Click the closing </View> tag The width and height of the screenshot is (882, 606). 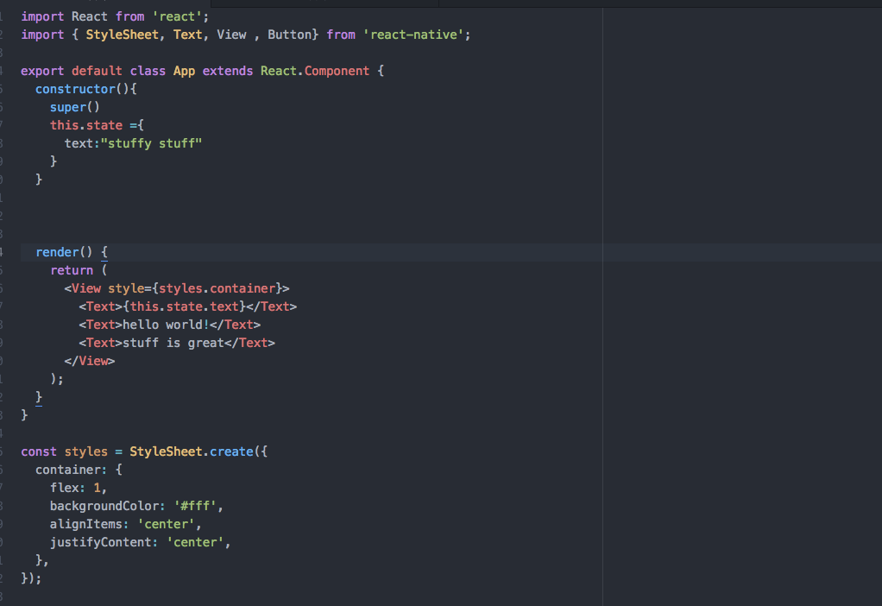coord(91,360)
